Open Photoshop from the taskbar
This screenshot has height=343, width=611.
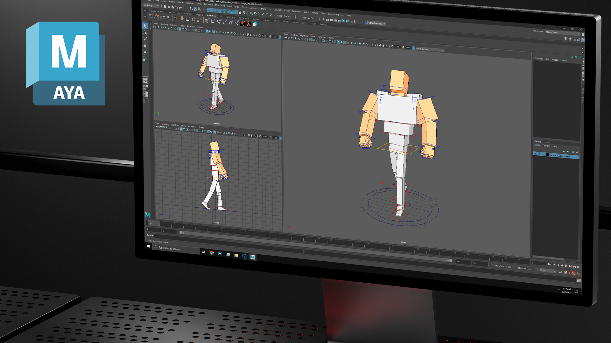tap(220, 254)
